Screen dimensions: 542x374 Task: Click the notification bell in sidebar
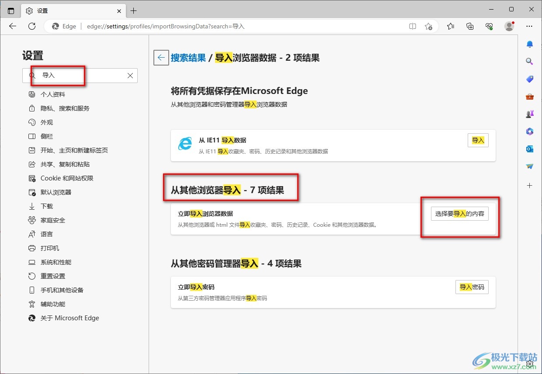pos(530,44)
